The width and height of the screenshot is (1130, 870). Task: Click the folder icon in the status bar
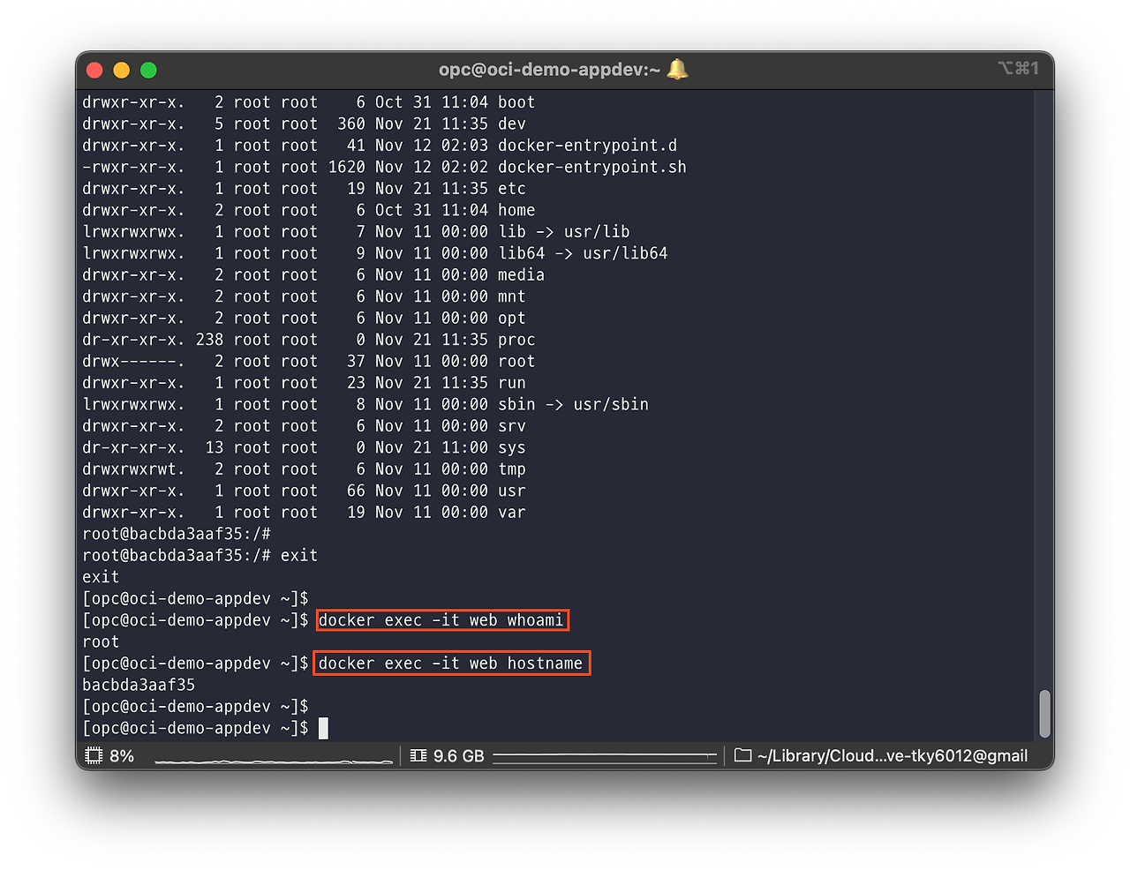pos(743,755)
